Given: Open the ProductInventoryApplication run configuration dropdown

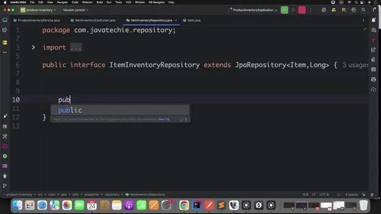Looking at the screenshot, I should click(252, 10).
